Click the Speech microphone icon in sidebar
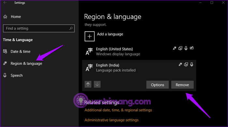This screenshot has width=228, height=127. 5,75
